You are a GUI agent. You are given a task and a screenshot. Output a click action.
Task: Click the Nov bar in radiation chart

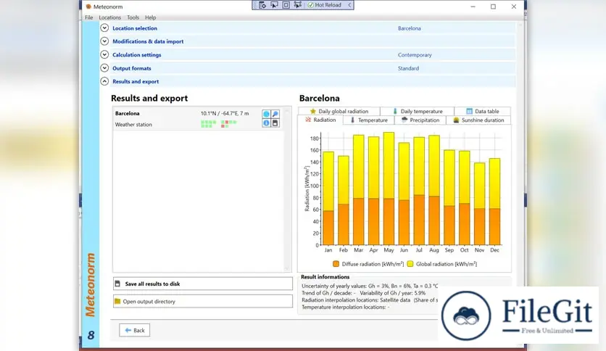tap(480, 204)
